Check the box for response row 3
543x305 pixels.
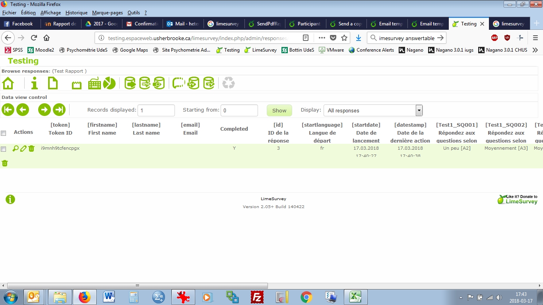4,149
